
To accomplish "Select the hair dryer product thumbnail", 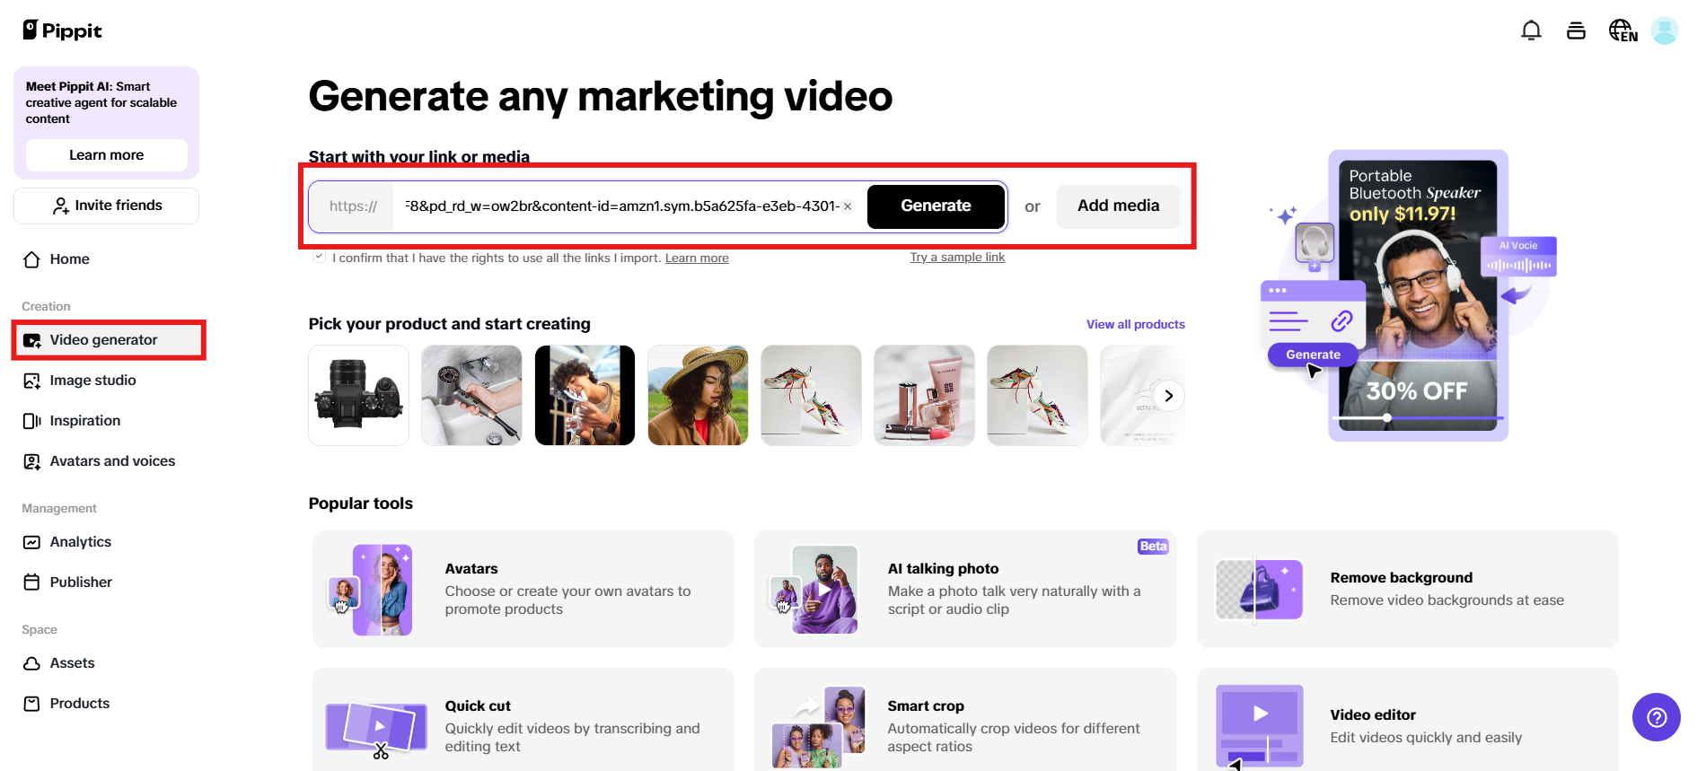I will [471, 396].
